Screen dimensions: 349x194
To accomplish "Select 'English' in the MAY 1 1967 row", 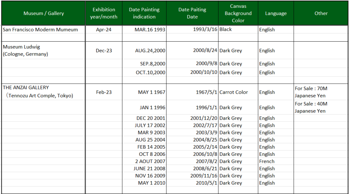I will pos(276,92).
